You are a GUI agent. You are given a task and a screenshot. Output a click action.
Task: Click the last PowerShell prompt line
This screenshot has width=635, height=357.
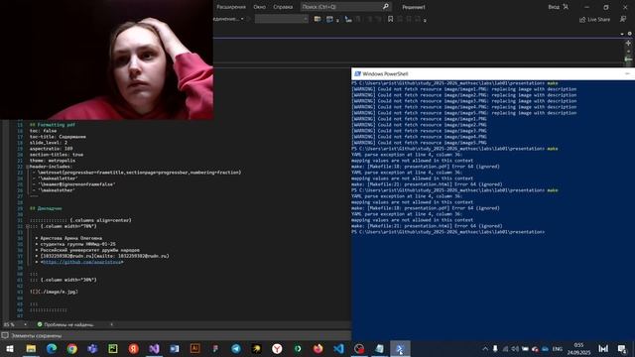tap(448, 232)
